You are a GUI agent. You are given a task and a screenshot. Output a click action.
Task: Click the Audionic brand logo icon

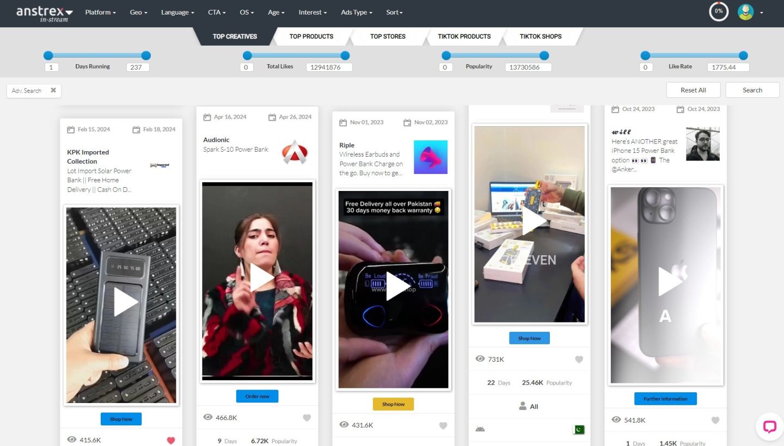coord(295,153)
